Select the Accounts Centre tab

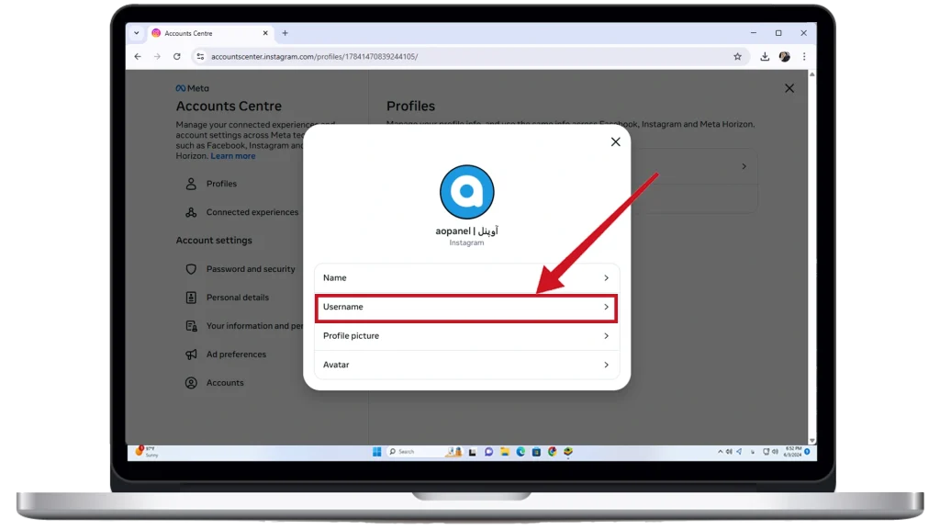(x=210, y=34)
